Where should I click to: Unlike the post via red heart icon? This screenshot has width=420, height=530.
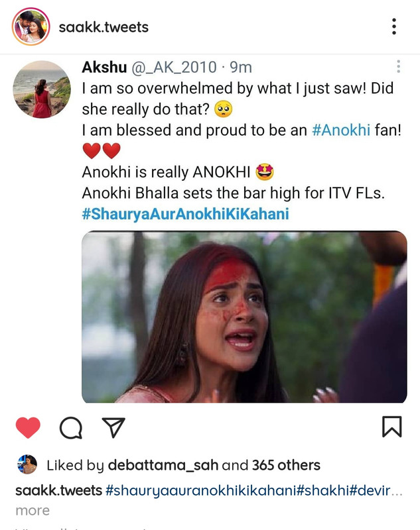(x=28, y=427)
